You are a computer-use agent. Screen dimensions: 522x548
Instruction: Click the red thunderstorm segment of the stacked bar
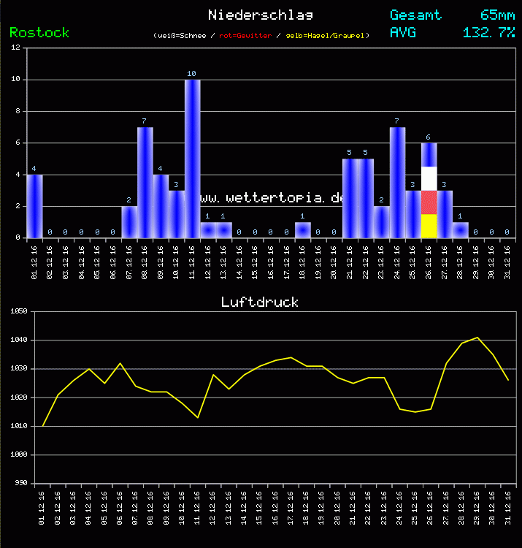click(429, 202)
